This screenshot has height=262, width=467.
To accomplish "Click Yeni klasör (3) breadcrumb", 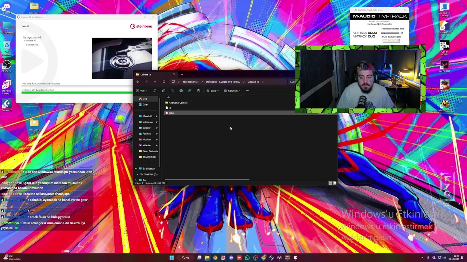I will (190, 82).
